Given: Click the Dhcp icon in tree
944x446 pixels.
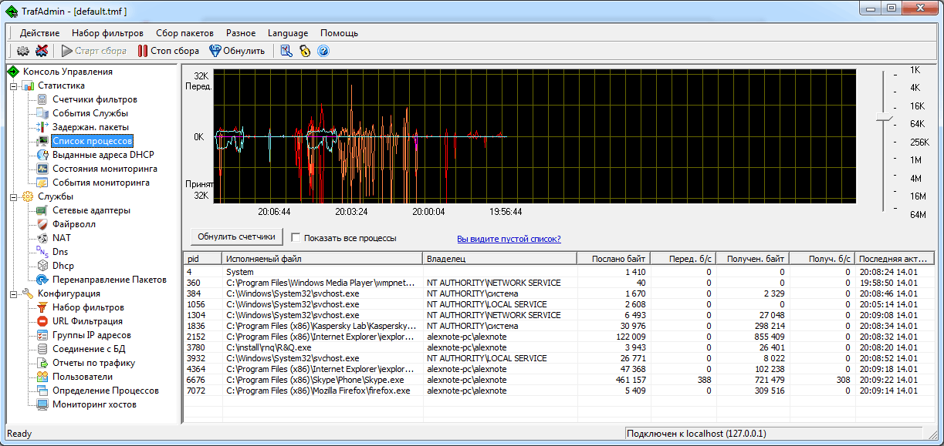Looking at the screenshot, I should click(42, 266).
